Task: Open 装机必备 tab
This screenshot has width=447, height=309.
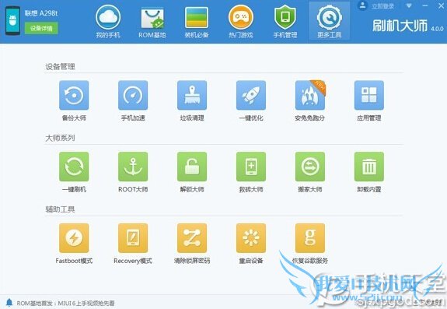Action: (197, 22)
